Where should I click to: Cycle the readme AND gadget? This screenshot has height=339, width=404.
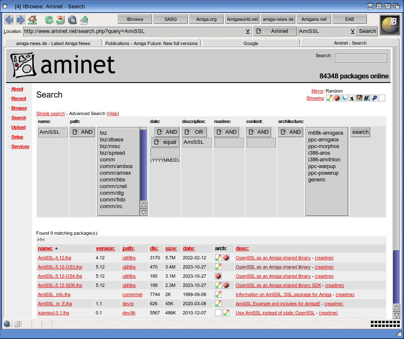[227, 132]
